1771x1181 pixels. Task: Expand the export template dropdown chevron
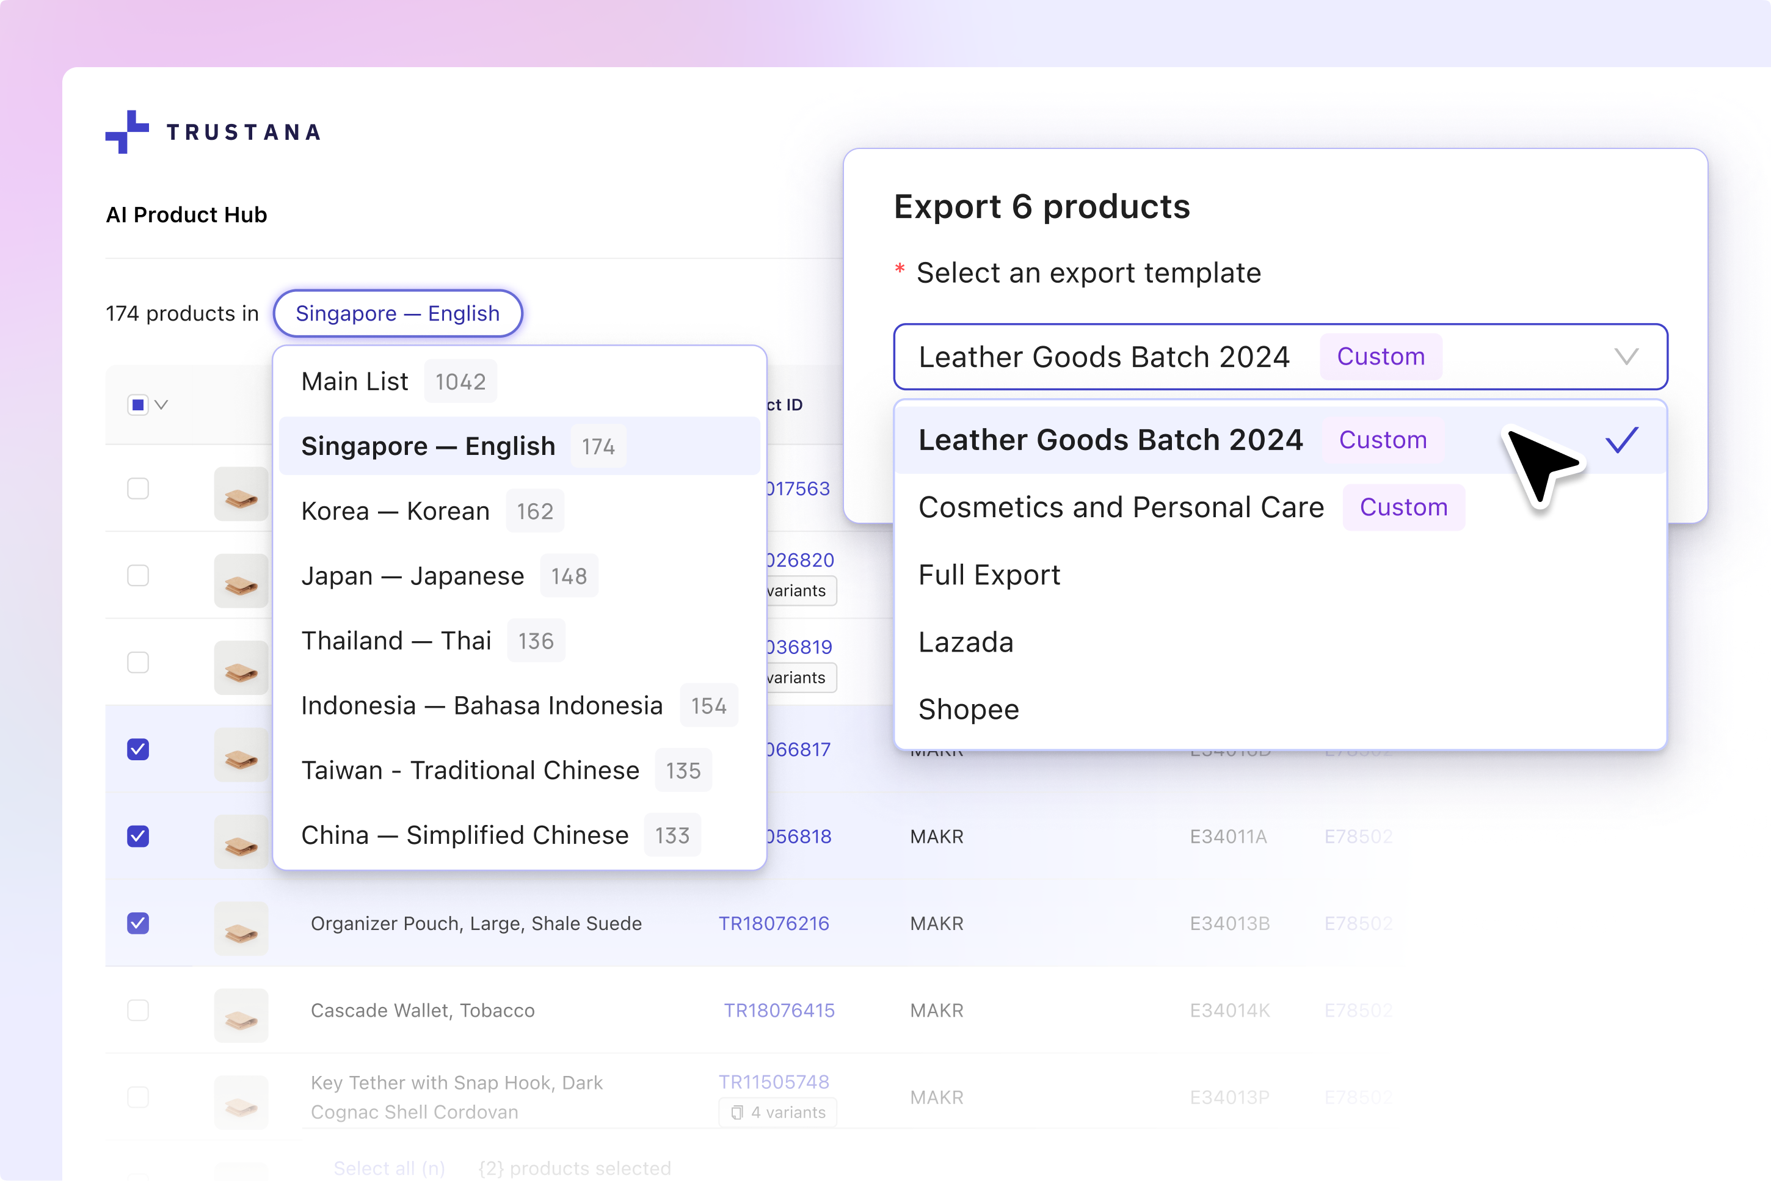1627,357
